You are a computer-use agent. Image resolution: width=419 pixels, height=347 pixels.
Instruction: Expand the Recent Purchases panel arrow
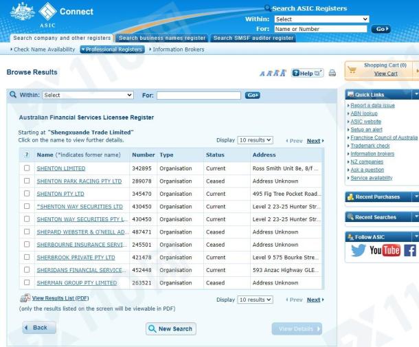(416, 197)
